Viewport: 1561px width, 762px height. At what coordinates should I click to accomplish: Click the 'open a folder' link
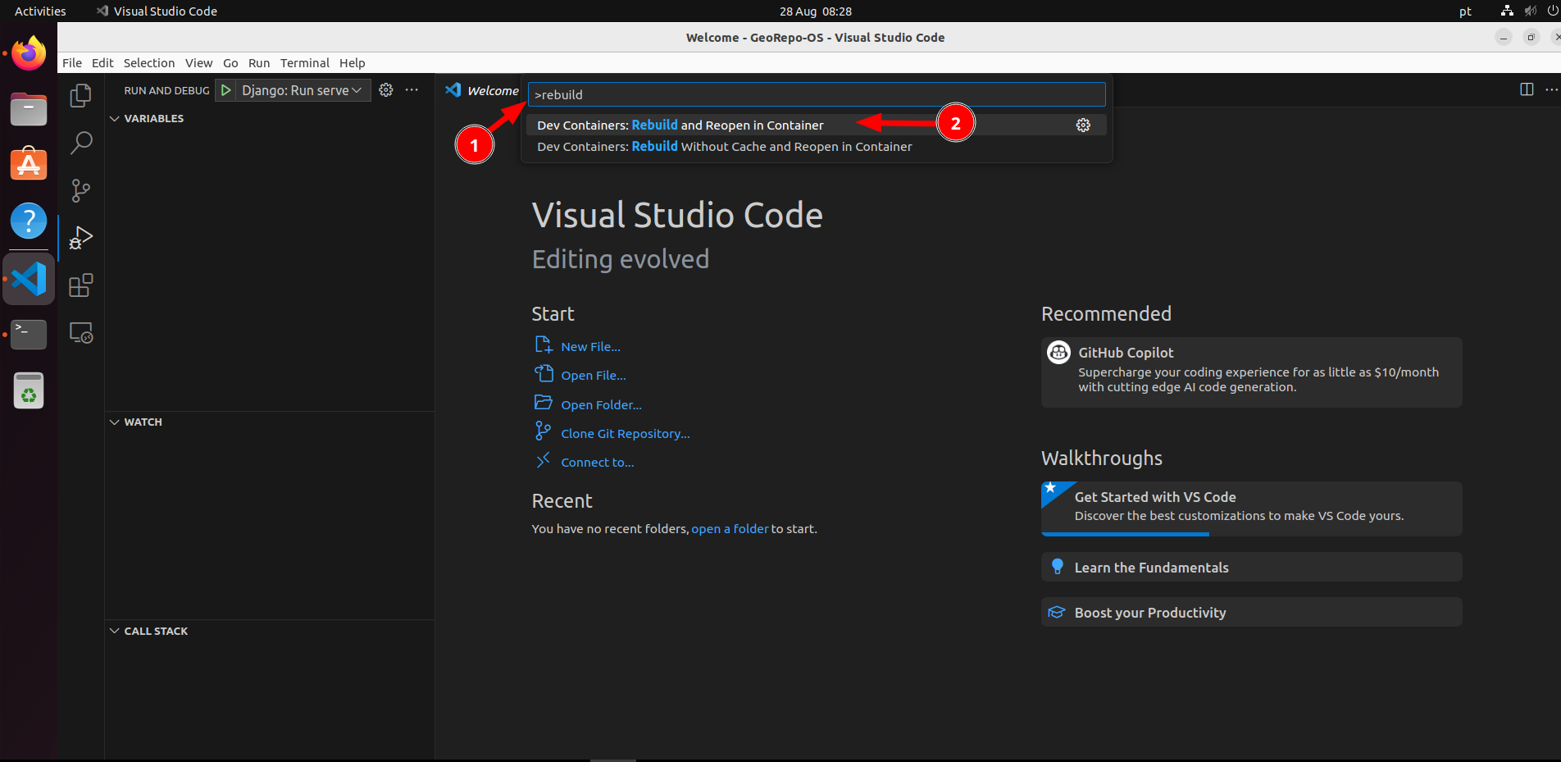click(730, 529)
